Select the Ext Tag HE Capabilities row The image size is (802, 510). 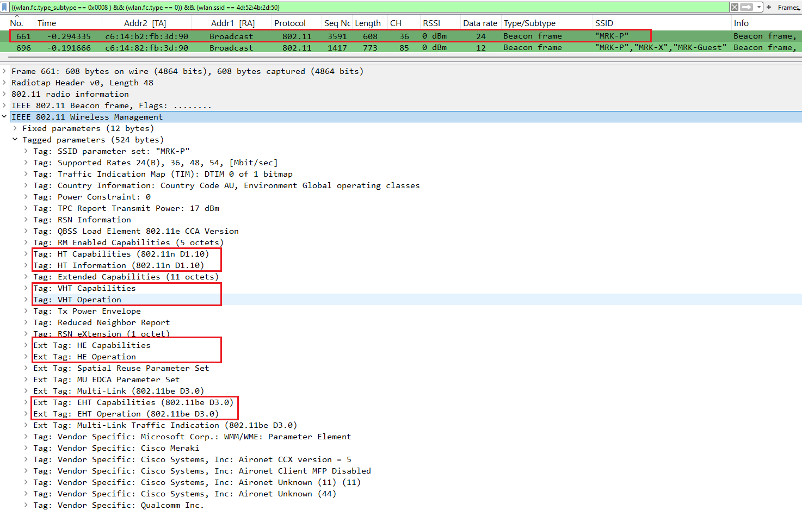[91, 345]
